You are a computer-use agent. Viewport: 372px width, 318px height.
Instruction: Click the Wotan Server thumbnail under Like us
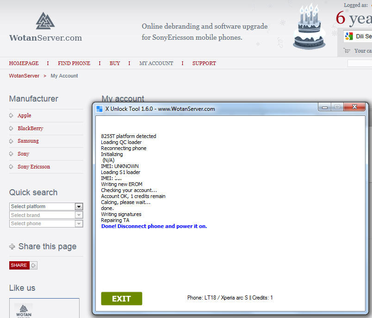pos(24,311)
